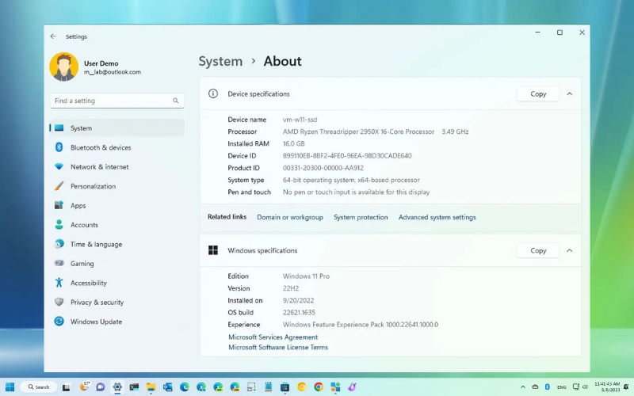Launch Terminal from the taskbar
This screenshot has height=396, width=634.
134,386
